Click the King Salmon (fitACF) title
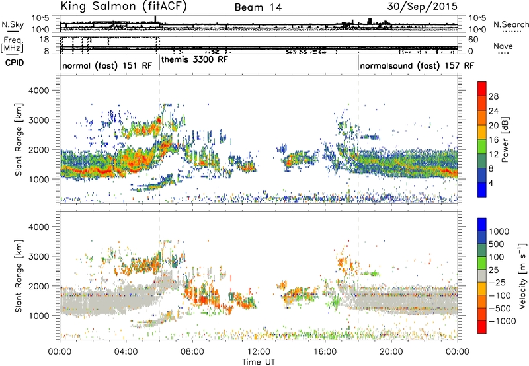Viewport: 529px width, 366px height. (x=124, y=7)
